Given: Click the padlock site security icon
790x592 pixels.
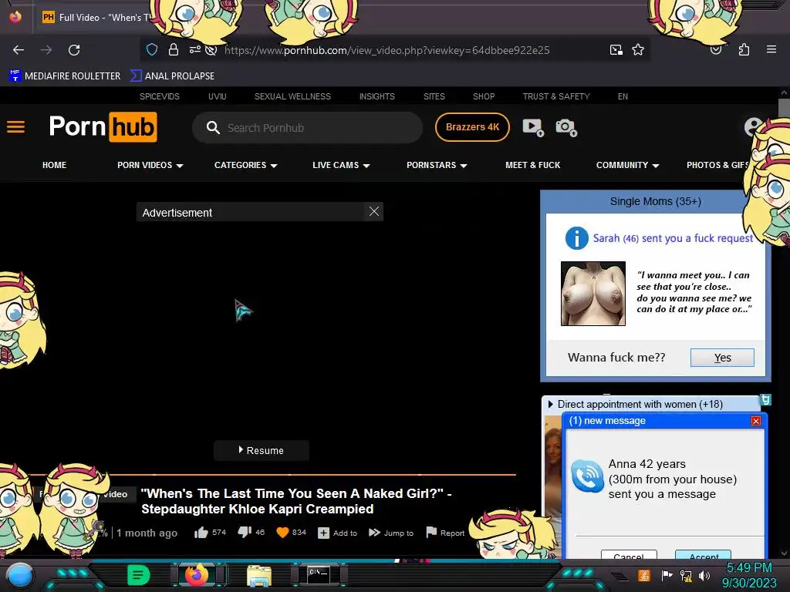Looking at the screenshot, I should point(174,49).
